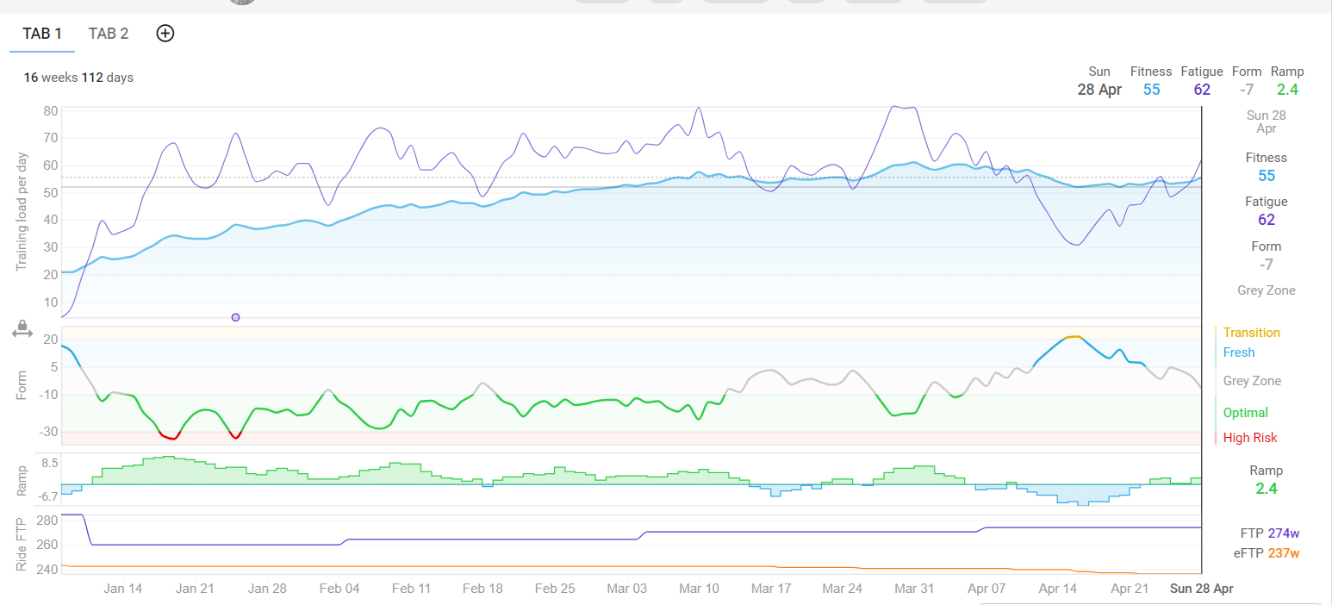Open TAB 2
Image resolution: width=1332 pixels, height=605 pixels.
(109, 34)
